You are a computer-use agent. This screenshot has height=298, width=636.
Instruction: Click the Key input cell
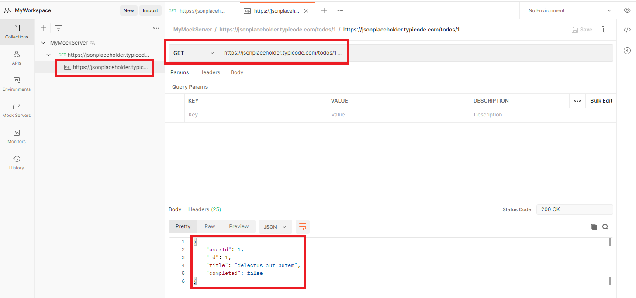click(x=256, y=115)
